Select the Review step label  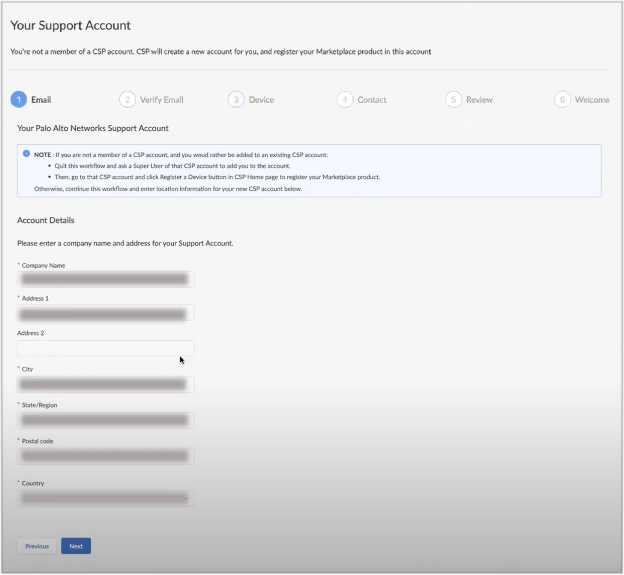tap(479, 100)
